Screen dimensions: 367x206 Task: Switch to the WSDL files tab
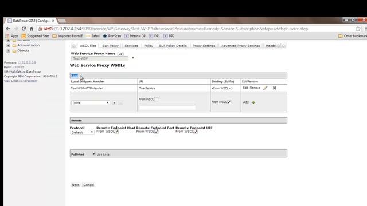tap(88, 46)
